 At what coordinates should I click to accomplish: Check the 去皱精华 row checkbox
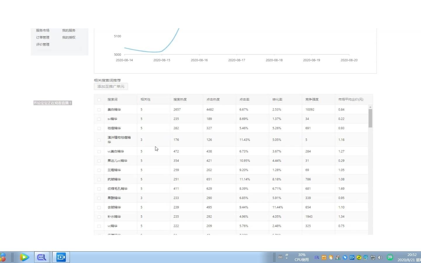coord(99,208)
